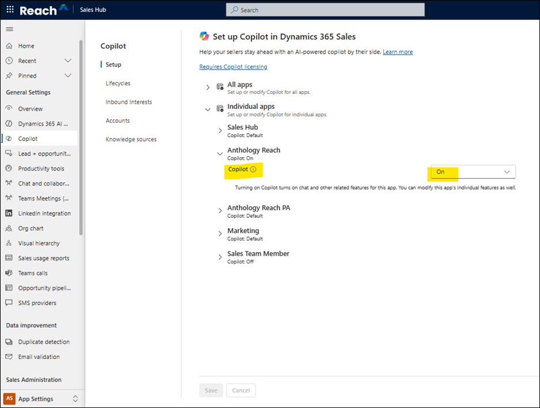Click the Set up Copilot heading
The image size is (540, 408).
[x=284, y=36]
